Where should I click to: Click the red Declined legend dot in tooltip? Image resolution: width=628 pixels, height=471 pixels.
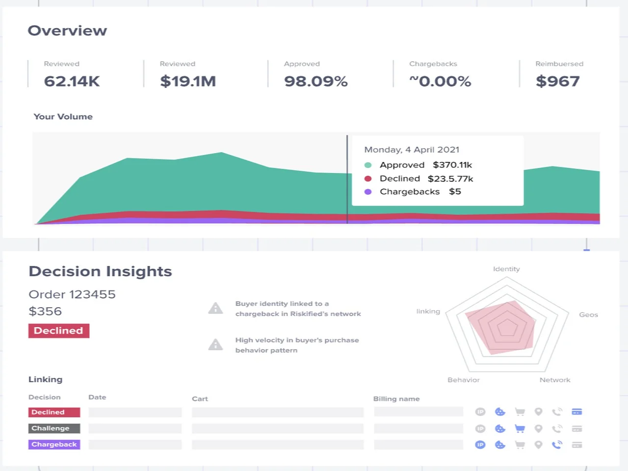pyautogui.click(x=368, y=179)
